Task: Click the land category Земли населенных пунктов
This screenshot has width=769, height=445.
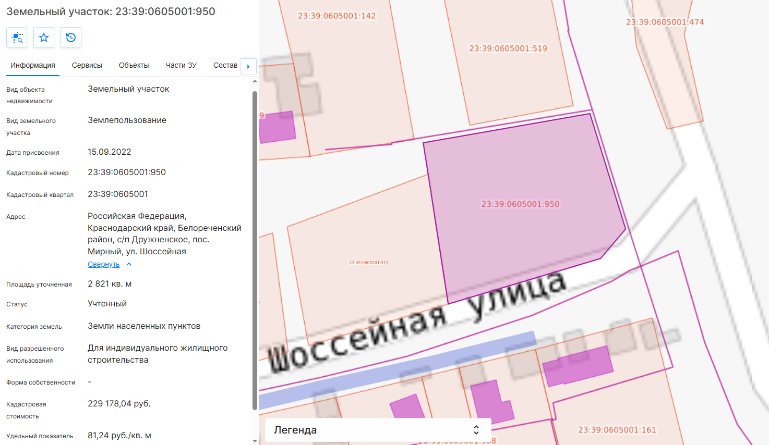Action: click(144, 326)
